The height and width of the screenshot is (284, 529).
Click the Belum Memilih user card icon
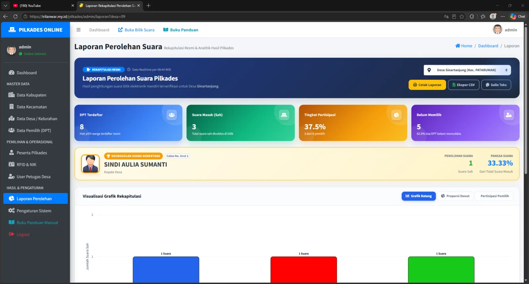click(x=509, y=115)
